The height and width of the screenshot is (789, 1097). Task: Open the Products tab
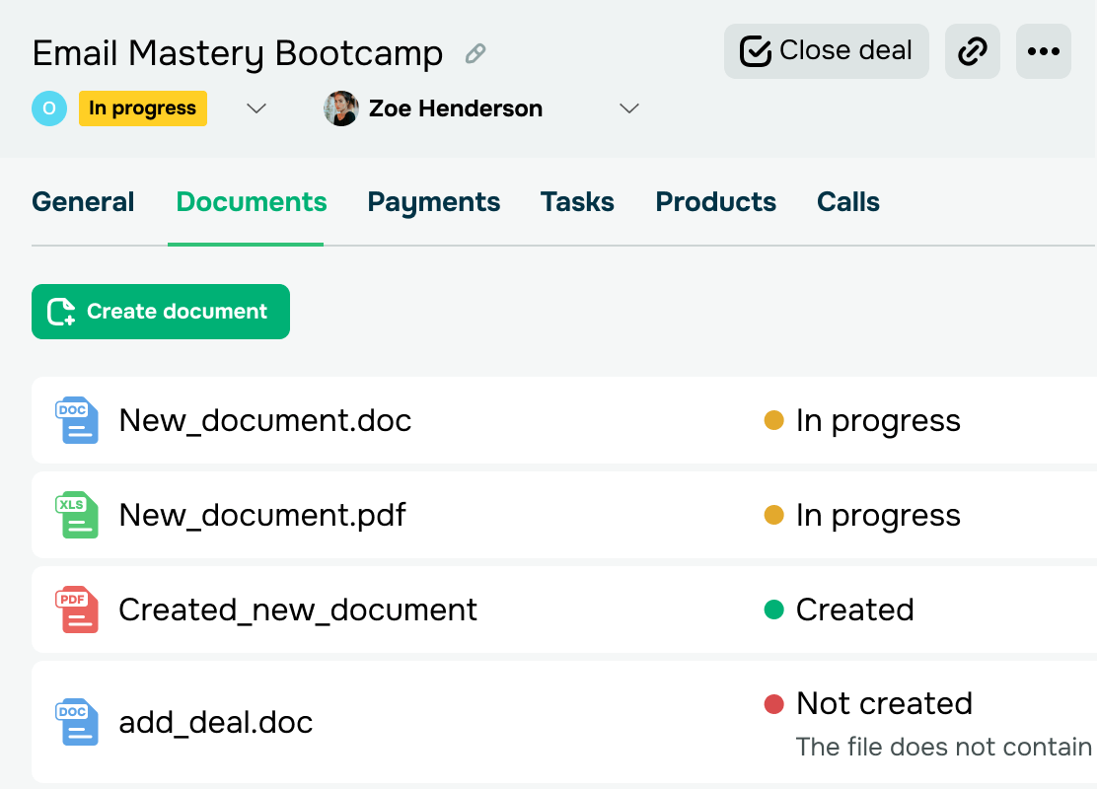(715, 202)
